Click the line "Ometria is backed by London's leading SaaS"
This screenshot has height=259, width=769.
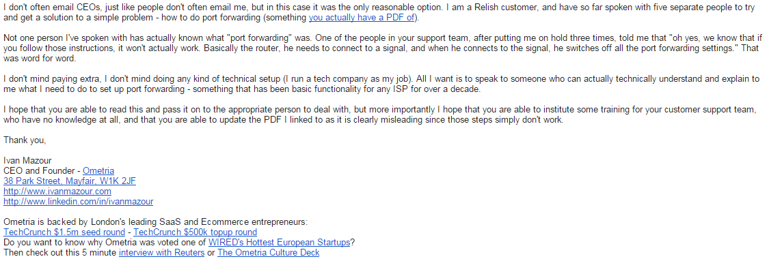coord(155,222)
